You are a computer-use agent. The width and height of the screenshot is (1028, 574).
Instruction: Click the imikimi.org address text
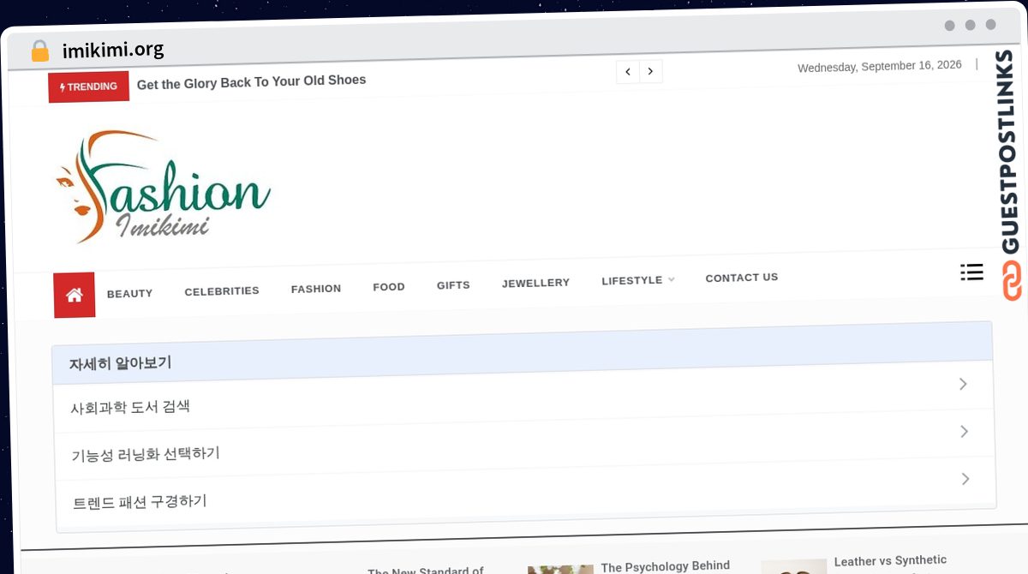113,51
